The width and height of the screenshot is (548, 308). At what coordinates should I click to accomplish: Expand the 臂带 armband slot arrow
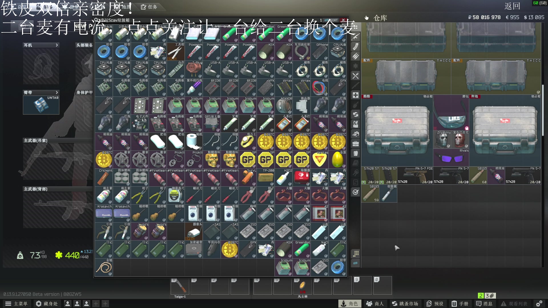coord(57,92)
